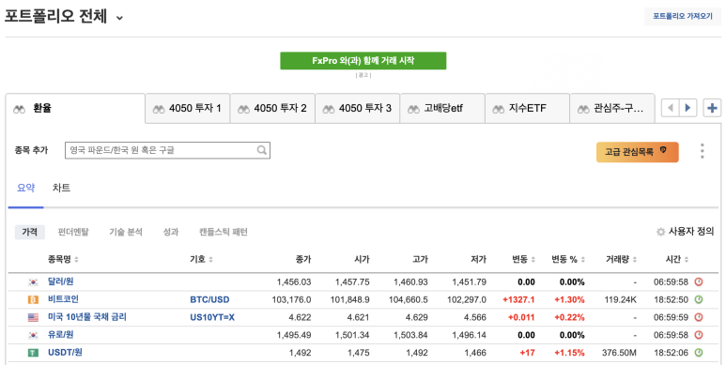Screen dimensions: 726x365
Task: Click red clock icon in 달러/원 row
Action: tap(699, 281)
